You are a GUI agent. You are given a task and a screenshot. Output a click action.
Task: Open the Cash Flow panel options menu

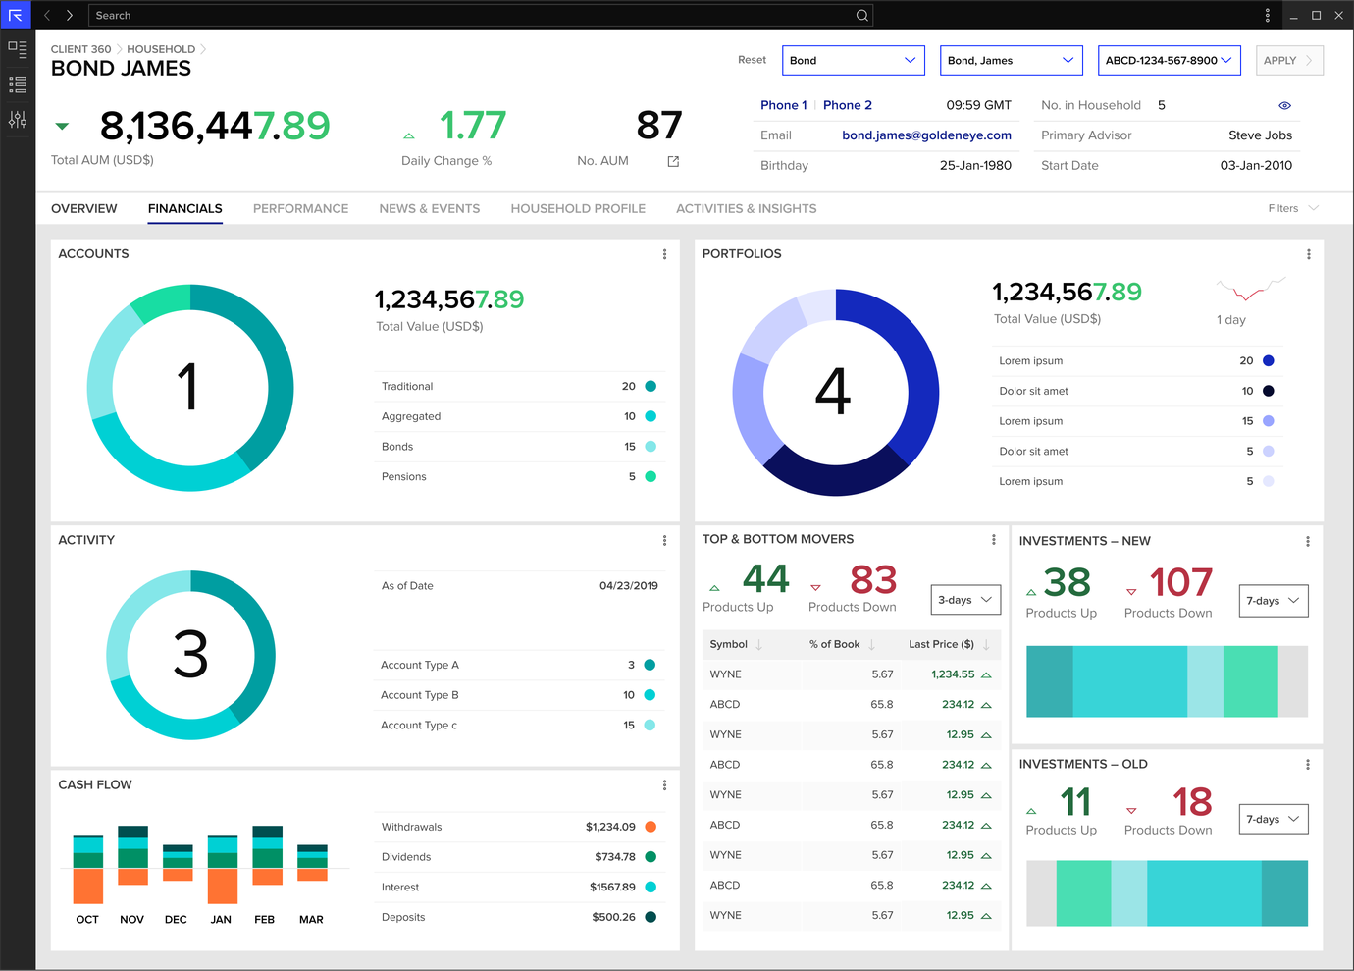664,785
